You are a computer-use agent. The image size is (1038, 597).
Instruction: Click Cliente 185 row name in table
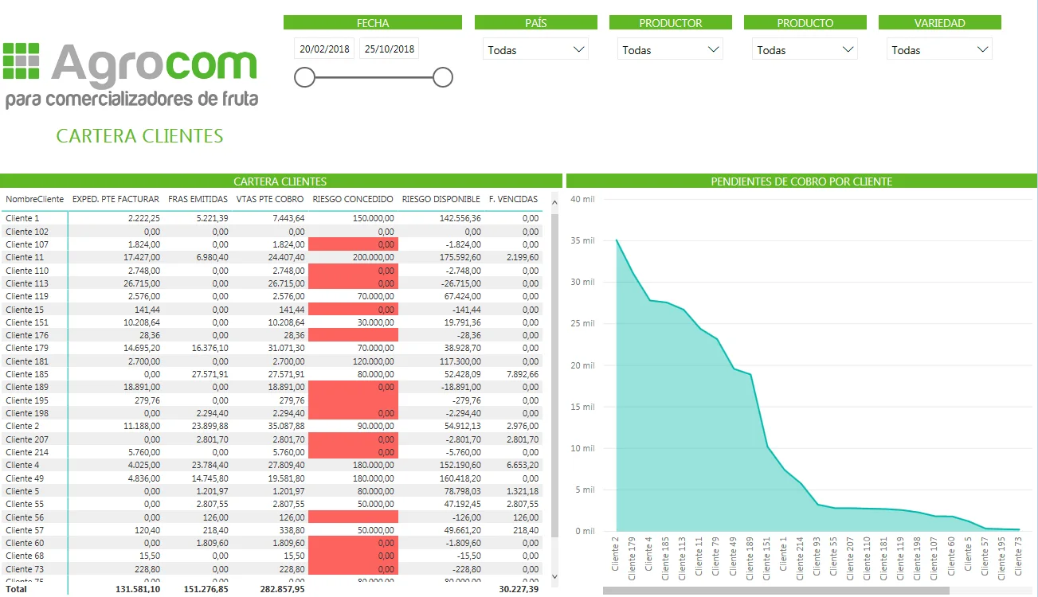(27, 374)
